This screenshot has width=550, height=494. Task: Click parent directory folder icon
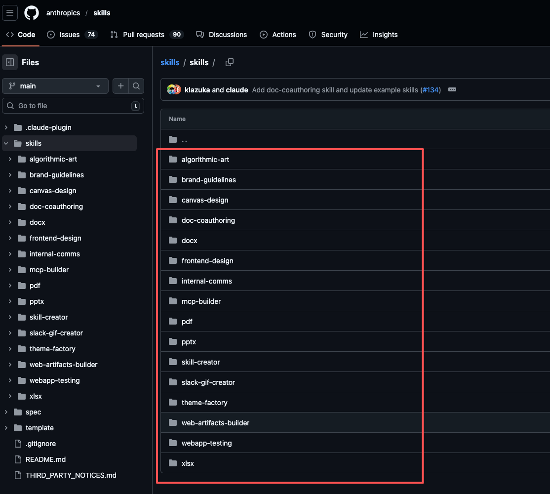173,140
